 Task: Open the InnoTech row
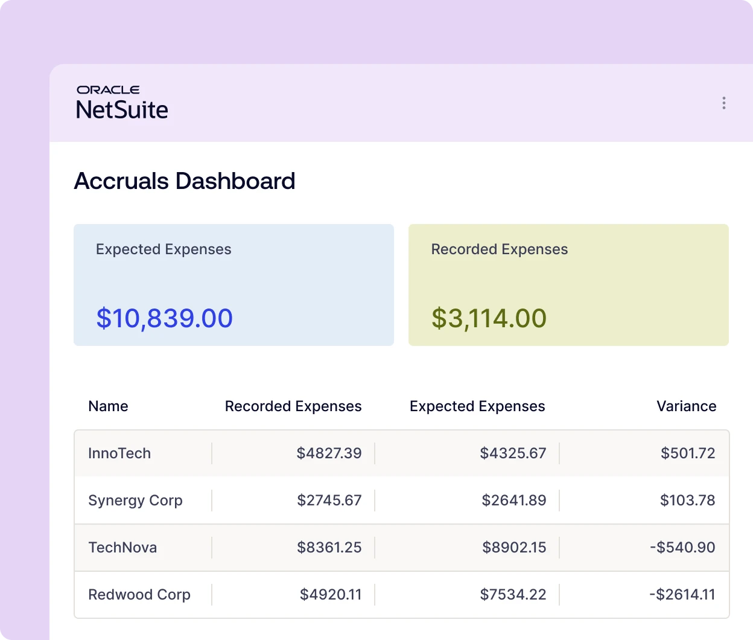tap(119, 453)
